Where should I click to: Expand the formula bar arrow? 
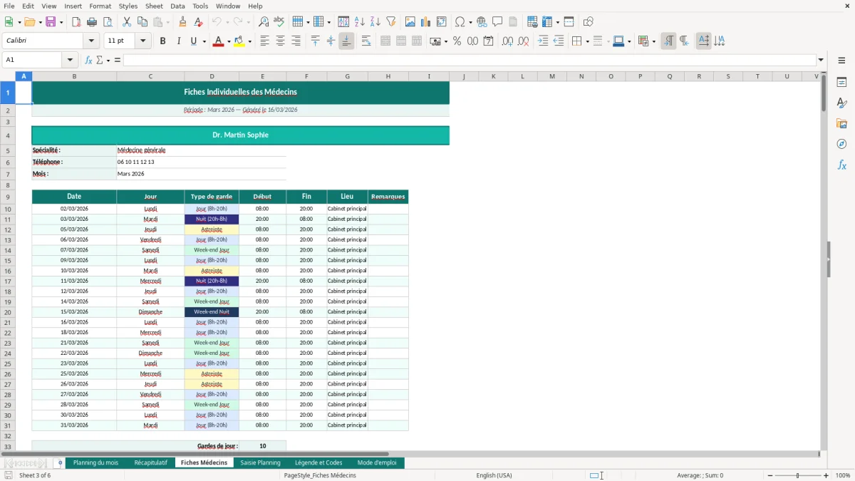tap(821, 60)
